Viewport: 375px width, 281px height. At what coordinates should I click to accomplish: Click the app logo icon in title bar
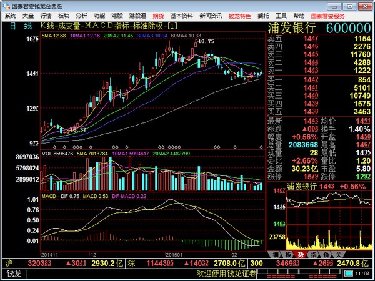(6, 5)
